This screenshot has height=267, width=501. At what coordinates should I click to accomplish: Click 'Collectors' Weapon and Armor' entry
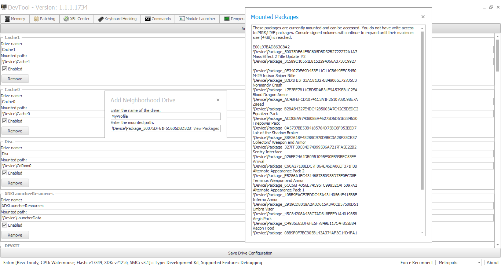pyautogui.click(x=279, y=142)
